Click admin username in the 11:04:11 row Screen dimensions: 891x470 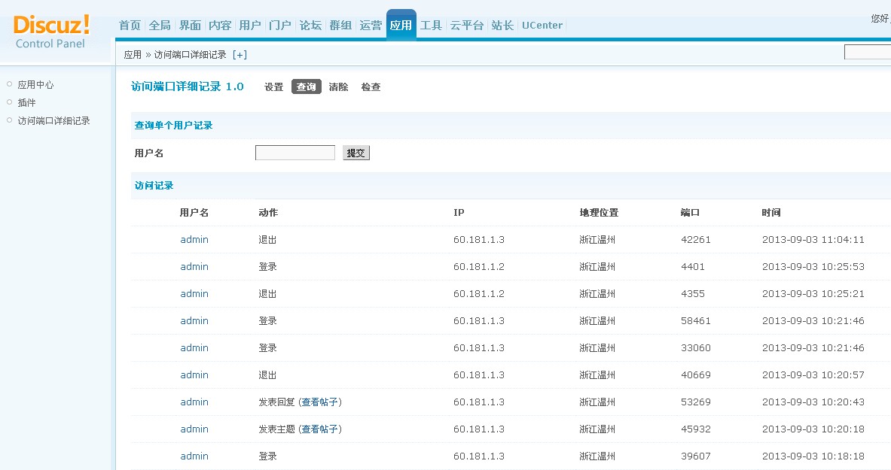tap(194, 240)
